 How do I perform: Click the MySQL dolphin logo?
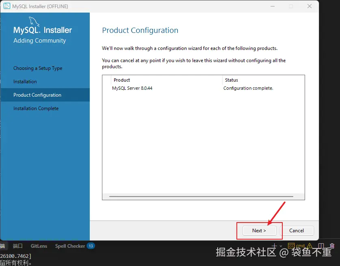pos(34,22)
